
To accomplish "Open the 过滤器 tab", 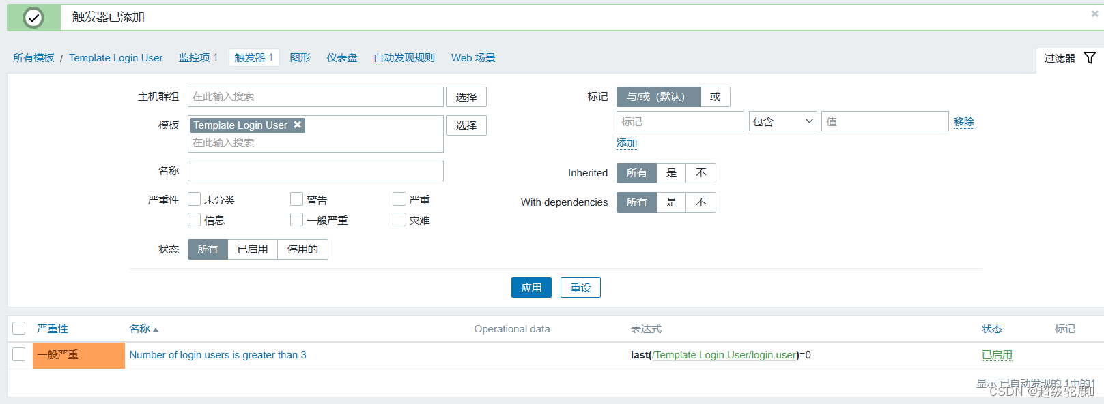I will click(x=1069, y=59).
